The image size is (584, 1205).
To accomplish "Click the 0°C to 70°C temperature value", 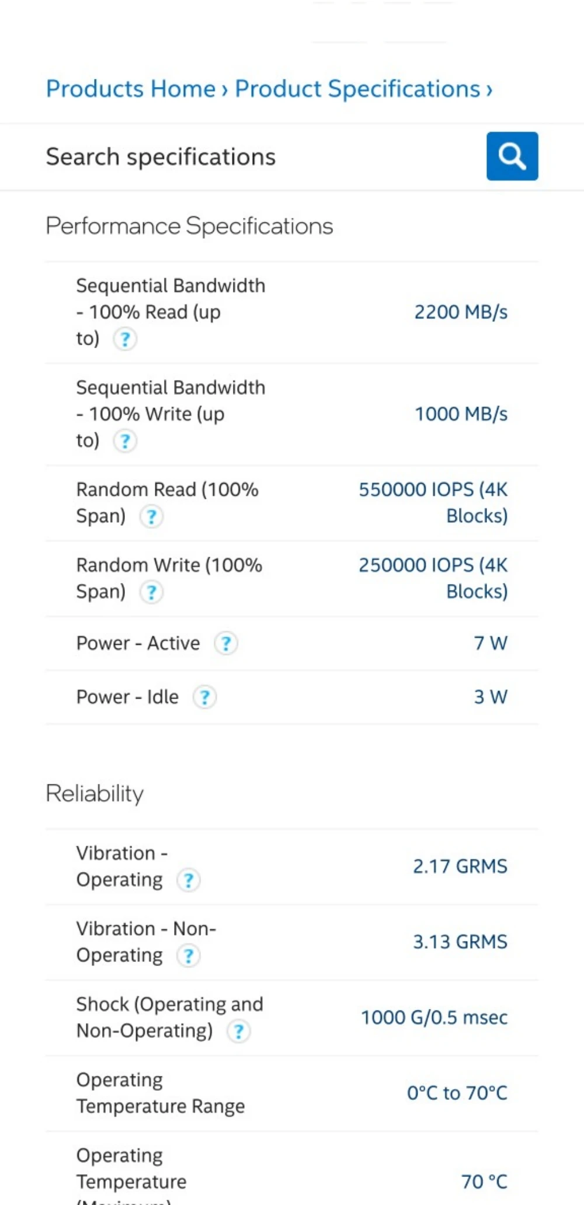I will point(457,1093).
